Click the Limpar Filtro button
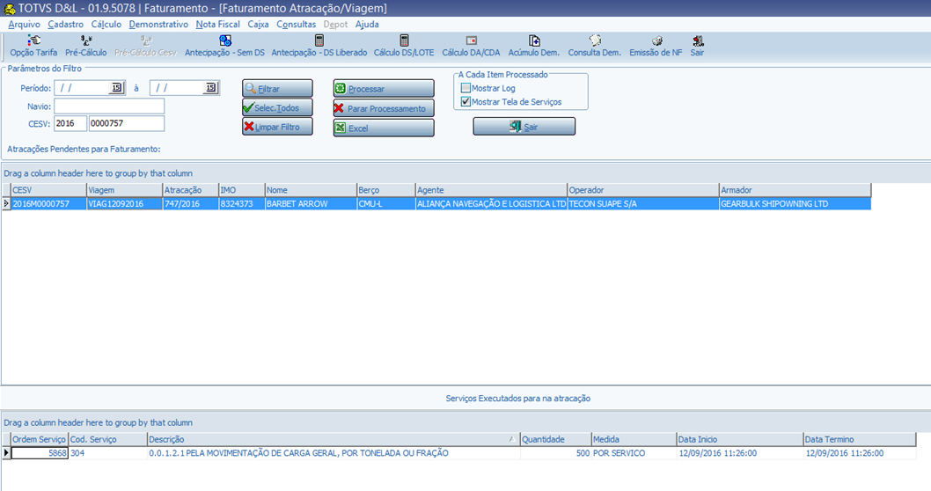This screenshot has height=491, width=931. 277,127
